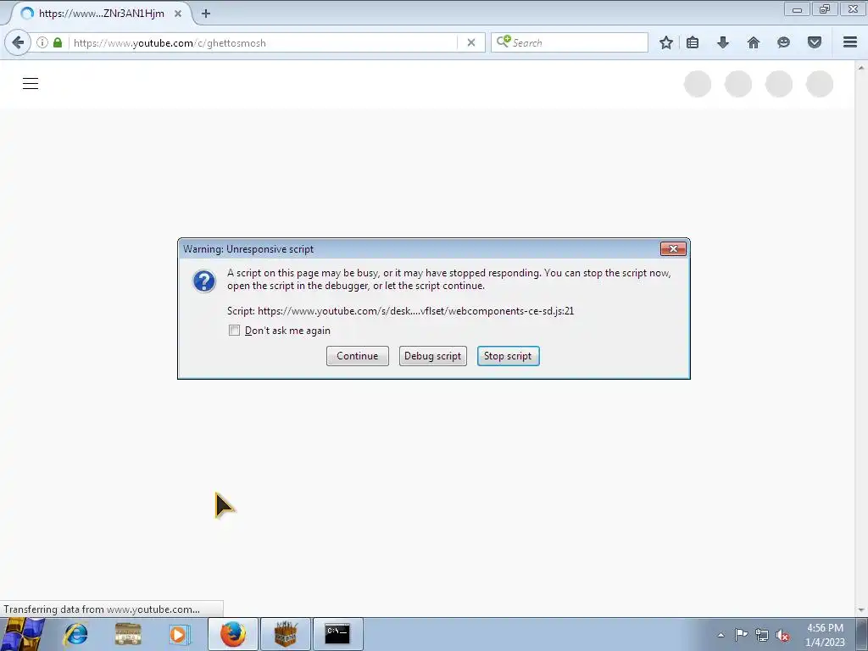Click the script URL text in the dialog
Screen dimensions: 868x651
point(415,311)
